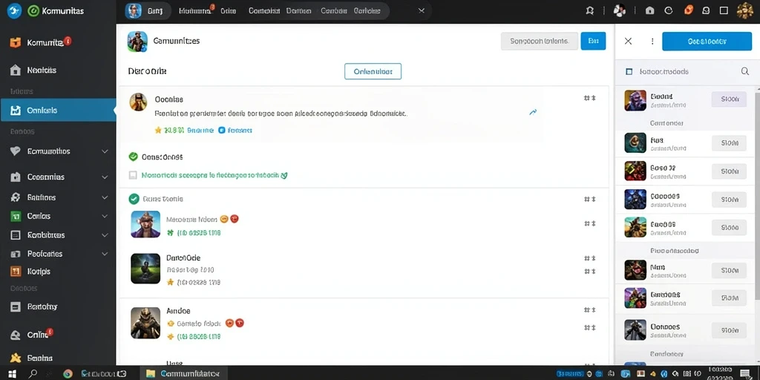Open the Communitatex folder item in the taskbar
760x380 pixels.
pos(183,374)
